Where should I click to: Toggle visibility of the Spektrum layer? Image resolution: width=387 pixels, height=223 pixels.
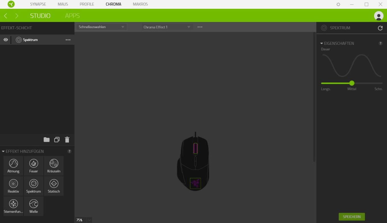pyautogui.click(x=5, y=40)
